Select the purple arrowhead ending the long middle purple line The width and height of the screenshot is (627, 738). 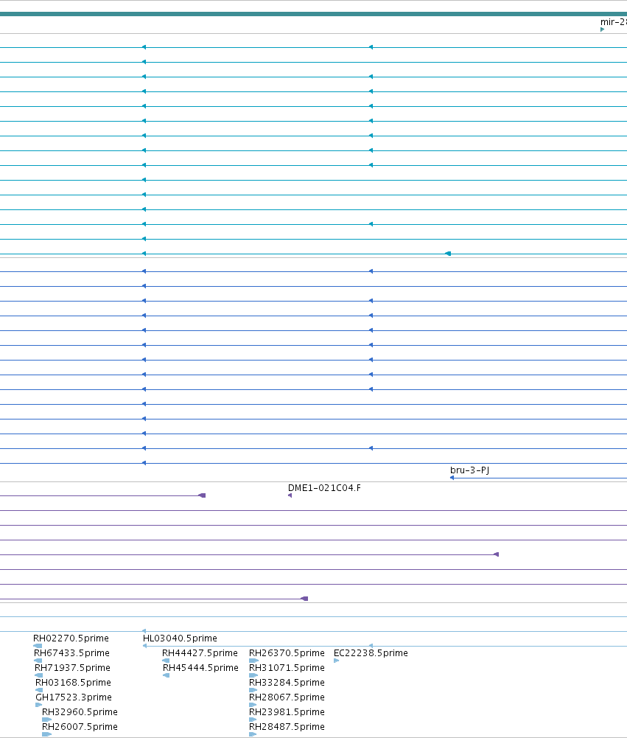(x=497, y=554)
